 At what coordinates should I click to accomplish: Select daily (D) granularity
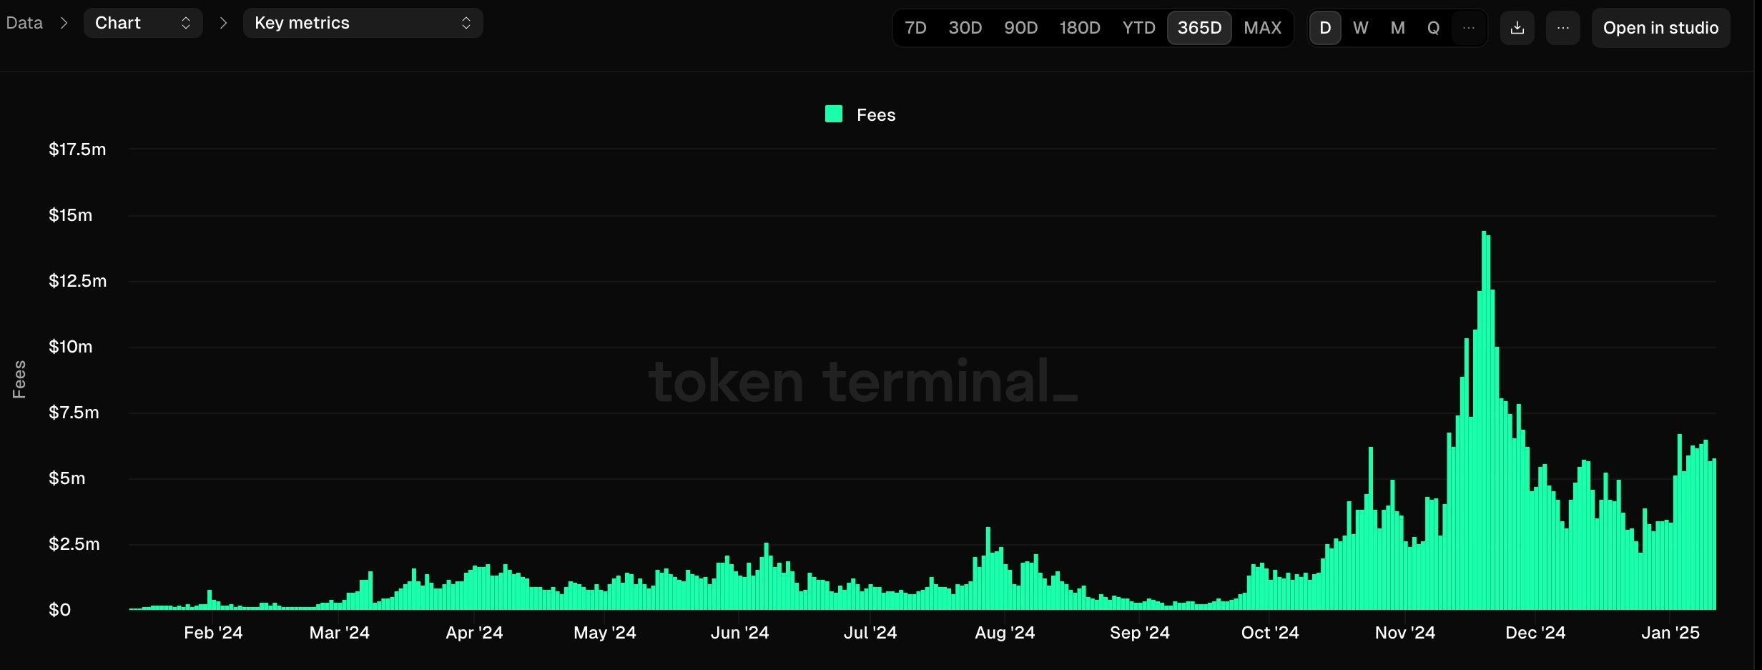pos(1325,29)
